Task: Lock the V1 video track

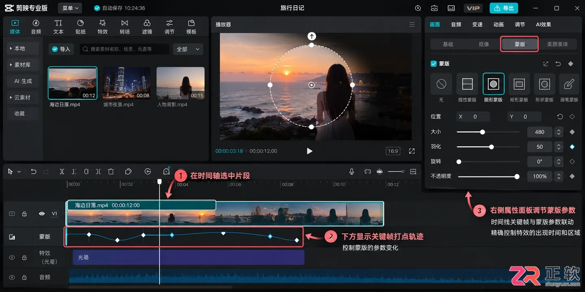Action: click(x=24, y=214)
